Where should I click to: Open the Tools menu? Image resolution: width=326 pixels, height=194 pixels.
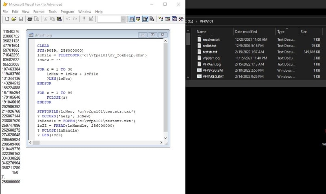point(53,12)
